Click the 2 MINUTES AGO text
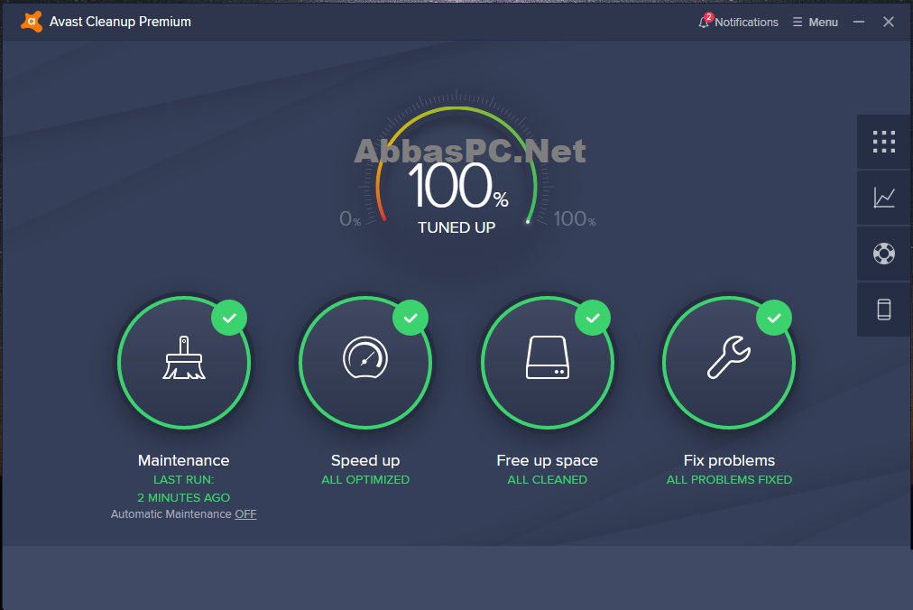 coord(183,497)
